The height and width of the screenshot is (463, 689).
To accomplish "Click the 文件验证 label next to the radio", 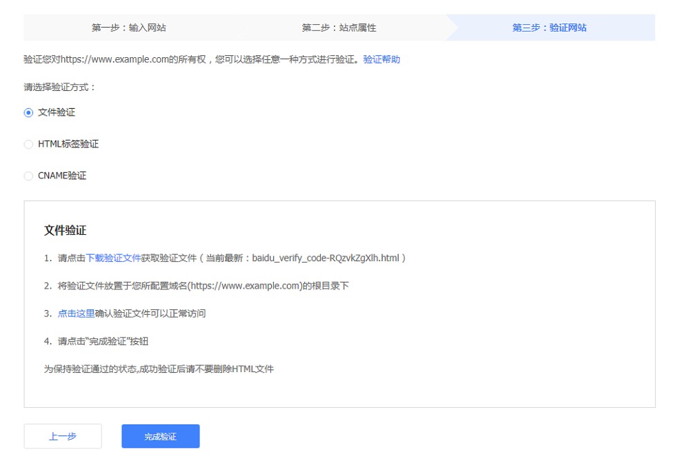I will tap(57, 113).
